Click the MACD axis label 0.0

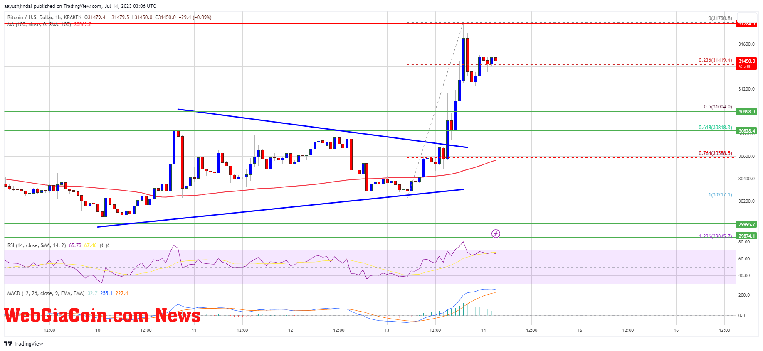tap(741, 315)
